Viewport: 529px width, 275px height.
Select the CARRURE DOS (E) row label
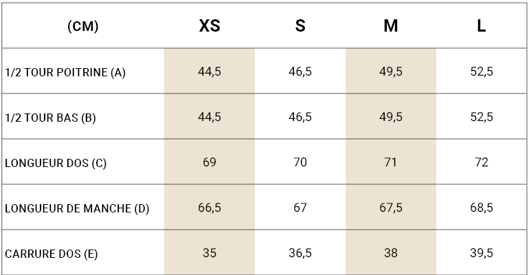tap(52, 254)
